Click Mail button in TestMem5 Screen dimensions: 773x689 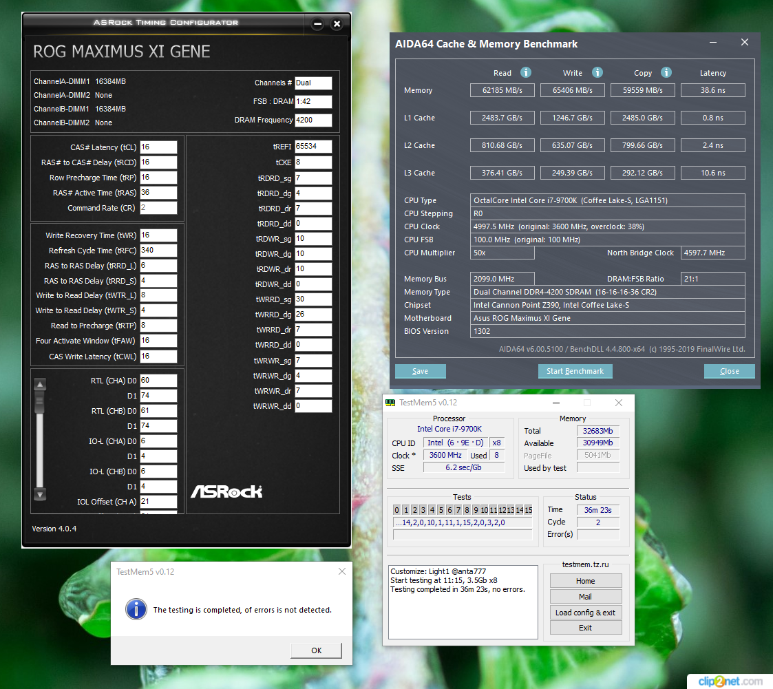tap(586, 597)
